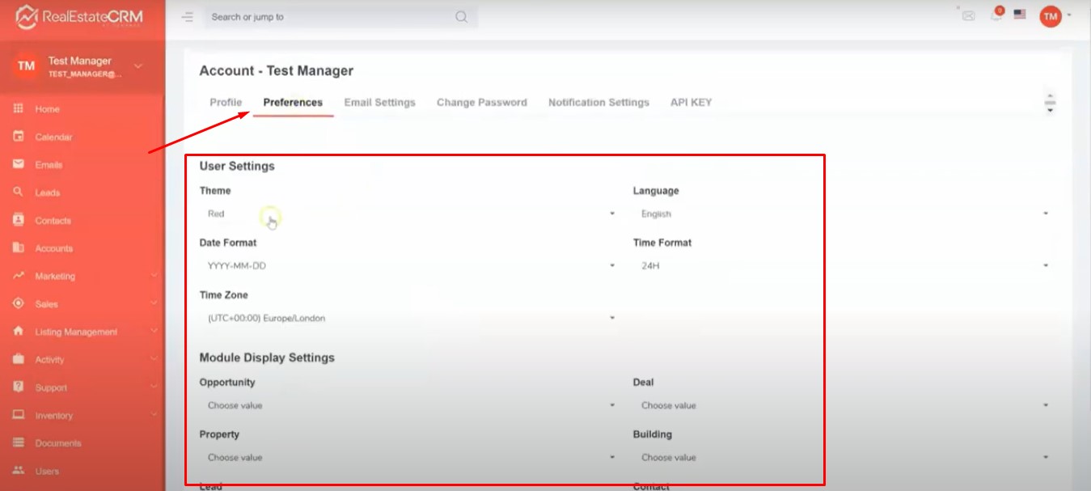1091x491 pixels.
Task: Open Leads via magnifier icon
Action: tap(19, 193)
